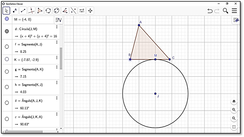Open more options for circle d
Image resolution: width=244 pixels, height=137 pixels.
click(57, 27)
